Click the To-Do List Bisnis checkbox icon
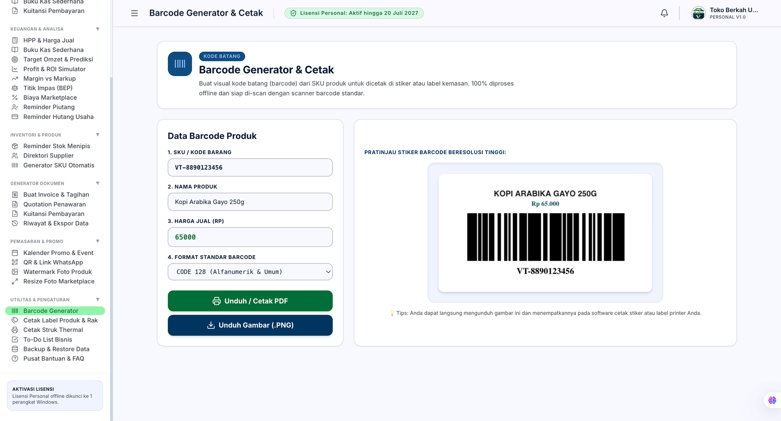The height and width of the screenshot is (421, 781). pyautogui.click(x=15, y=340)
